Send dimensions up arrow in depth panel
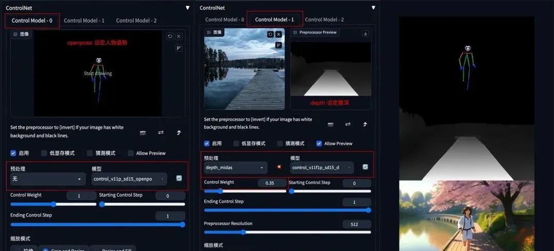Viewport: 554px width, 251px height. coord(365,124)
